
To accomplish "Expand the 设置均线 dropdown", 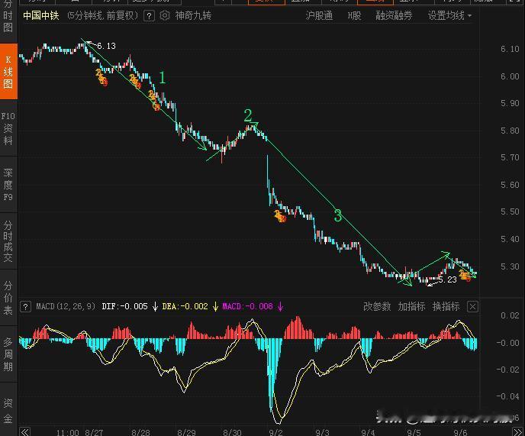I will point(449,15).
